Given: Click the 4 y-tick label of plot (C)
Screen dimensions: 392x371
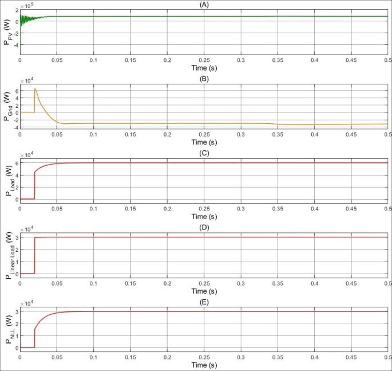Looking at the screenshot, I should point(17,175).
